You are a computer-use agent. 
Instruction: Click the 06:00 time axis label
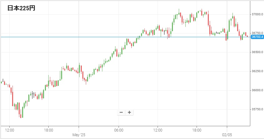pyautogui.click(x=119, y=130)
